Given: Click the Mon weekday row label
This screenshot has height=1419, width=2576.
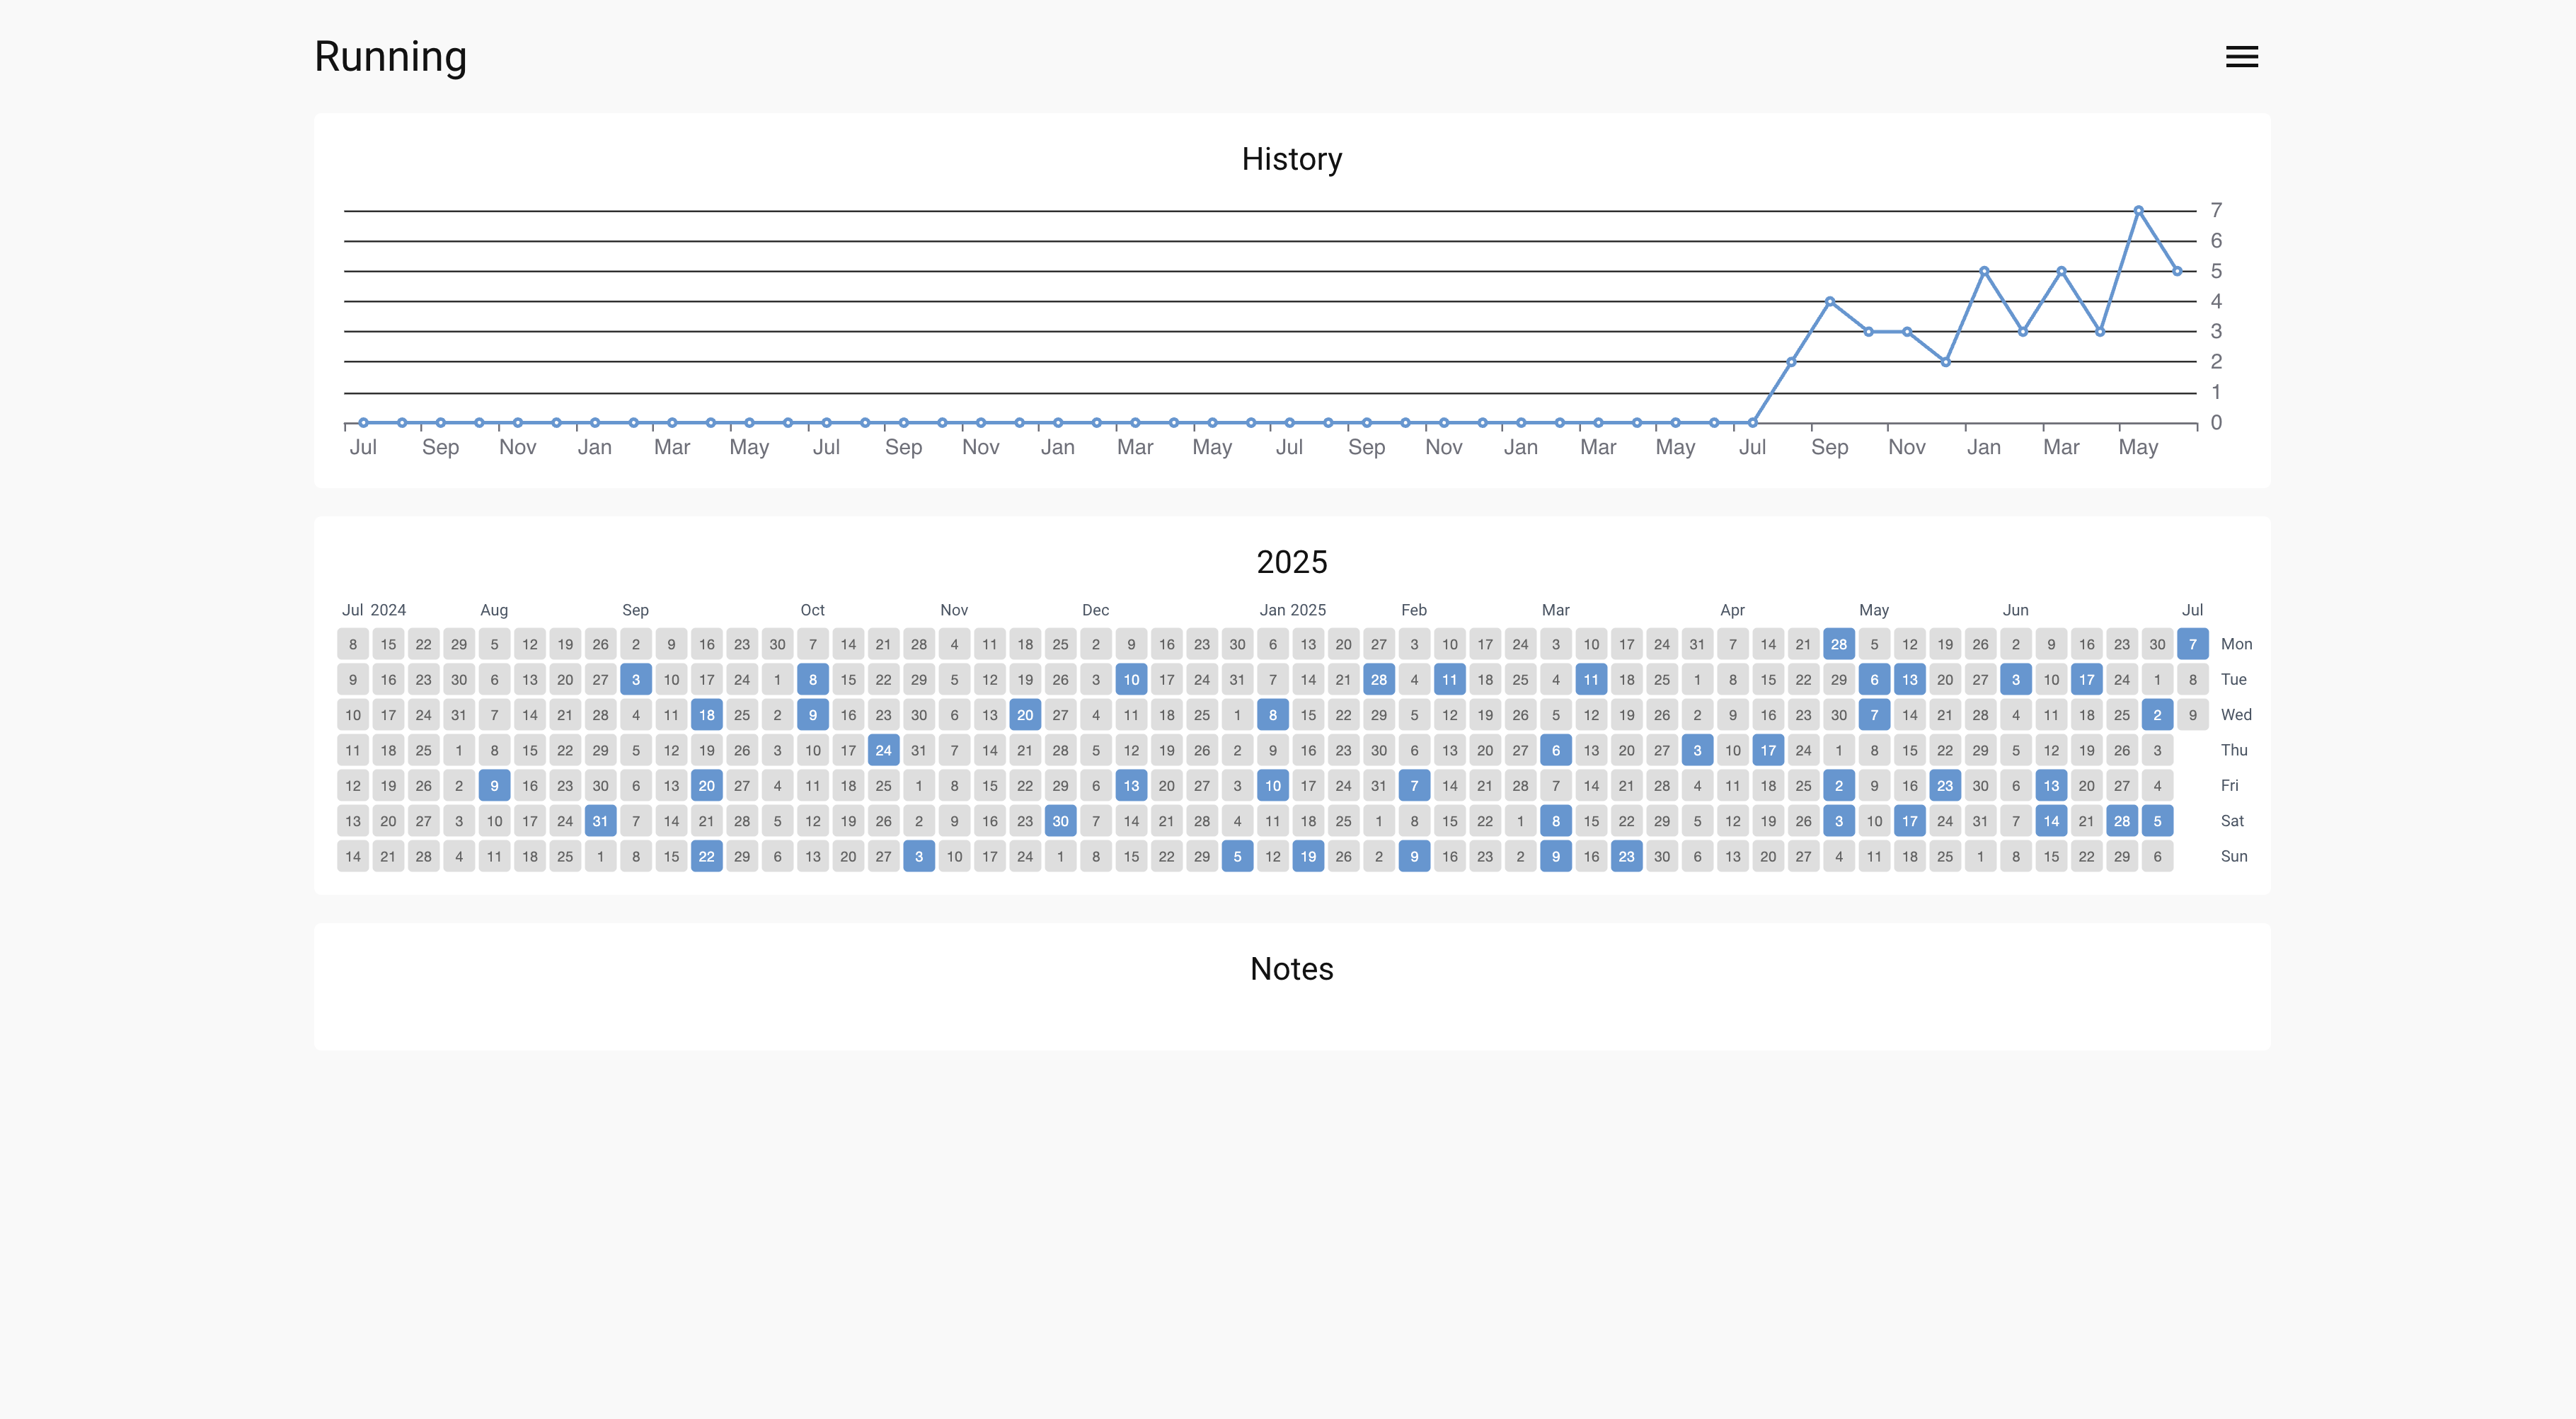Looking at the screenshot, I should pos(2237,644).
